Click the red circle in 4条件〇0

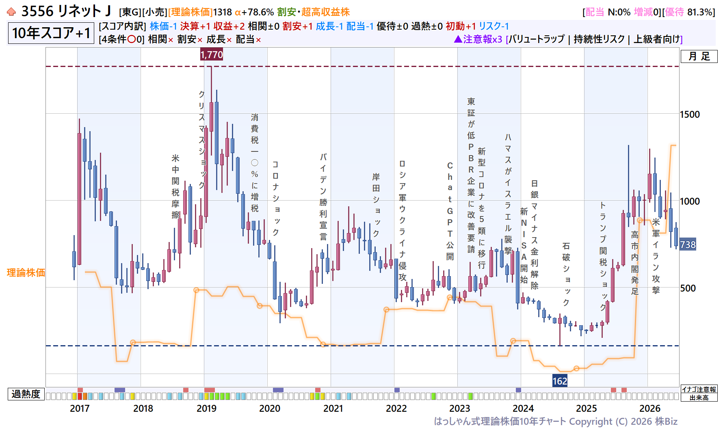coord(132,39)
